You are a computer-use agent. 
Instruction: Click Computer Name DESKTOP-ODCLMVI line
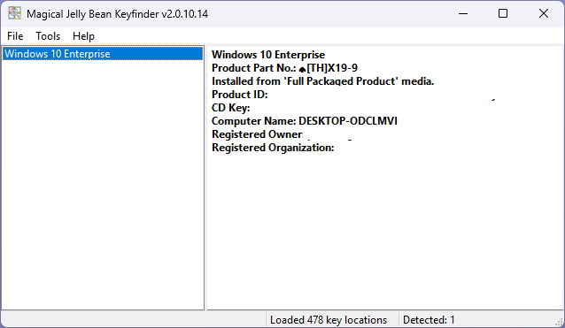(305, 121)
